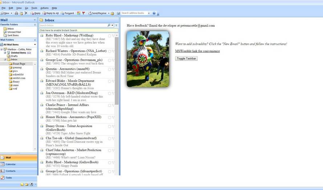
Task: Flag the Danny Ocean - Talent Acquisition message
Action: pyautogui.click(x=113, y=127)
